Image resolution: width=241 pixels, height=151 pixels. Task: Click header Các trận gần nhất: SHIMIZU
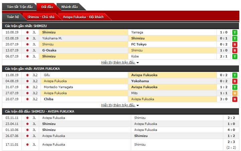click(26, 26)
